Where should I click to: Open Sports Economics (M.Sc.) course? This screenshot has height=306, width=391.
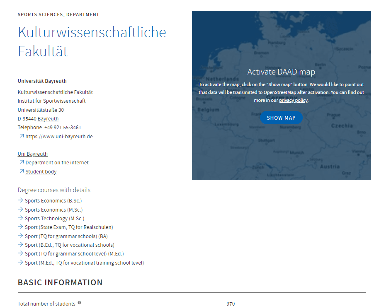(x=53, y=210)
